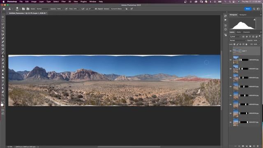Open the Opacity dropdown in options bar
This screenshot has height=148, width=263.
pyautogui.click(x=62, y=9)
